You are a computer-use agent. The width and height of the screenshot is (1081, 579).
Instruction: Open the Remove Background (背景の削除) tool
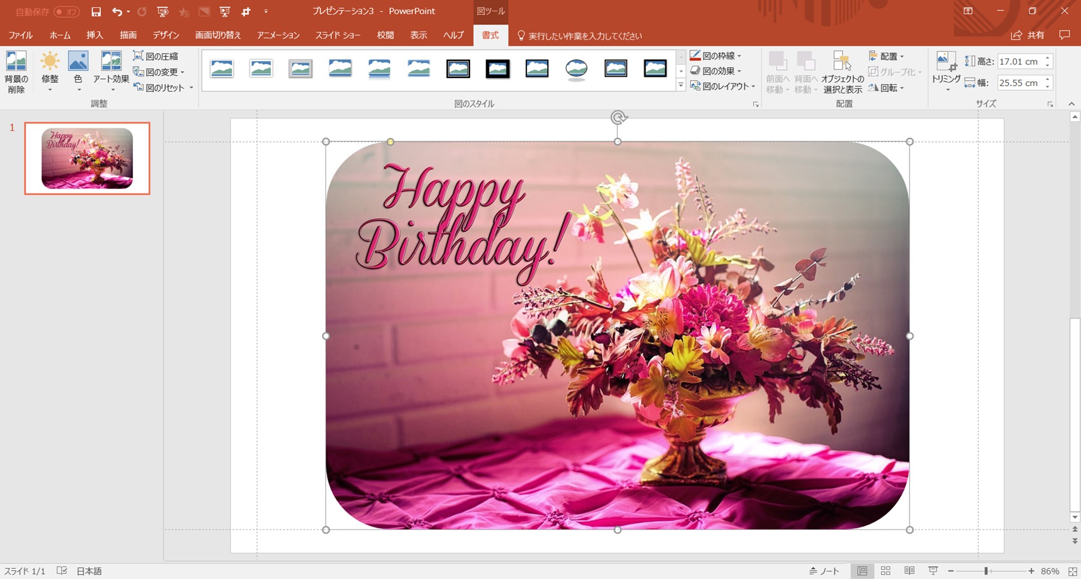(x=16, y=72)
